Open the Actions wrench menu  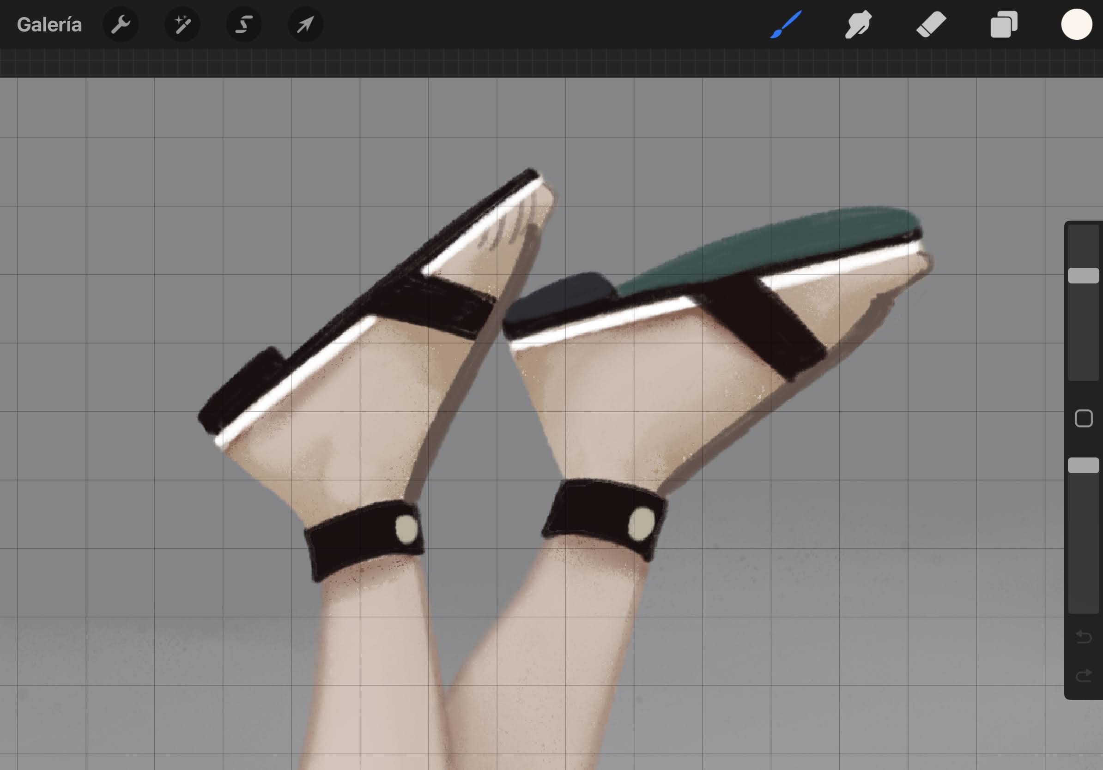tap(121, 24)
